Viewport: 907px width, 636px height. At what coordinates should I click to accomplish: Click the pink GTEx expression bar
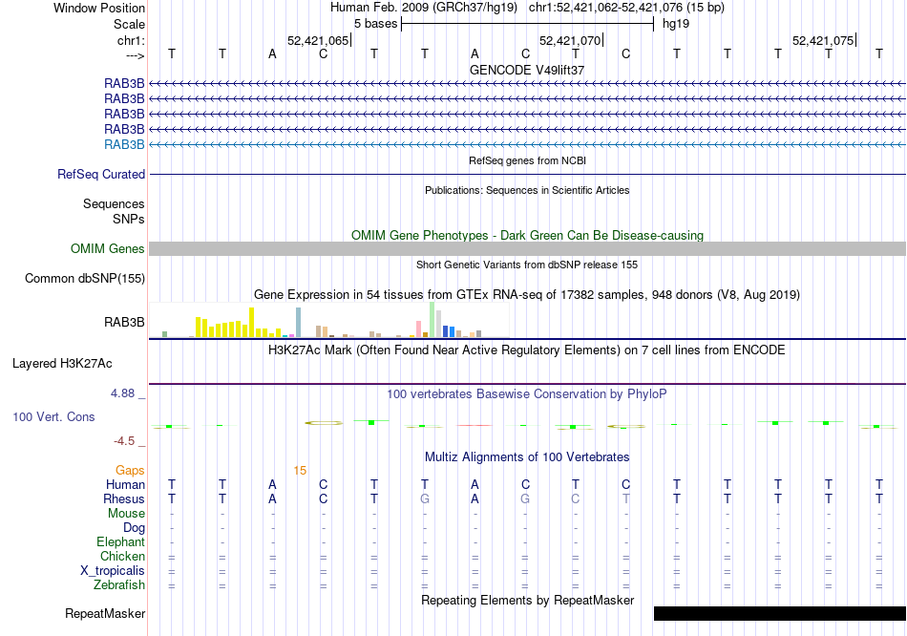(x=418, y=329)
